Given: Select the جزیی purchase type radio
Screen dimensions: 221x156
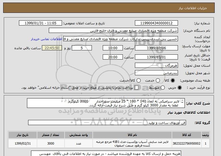Looking at the screenshot, I should coord(180,88).
